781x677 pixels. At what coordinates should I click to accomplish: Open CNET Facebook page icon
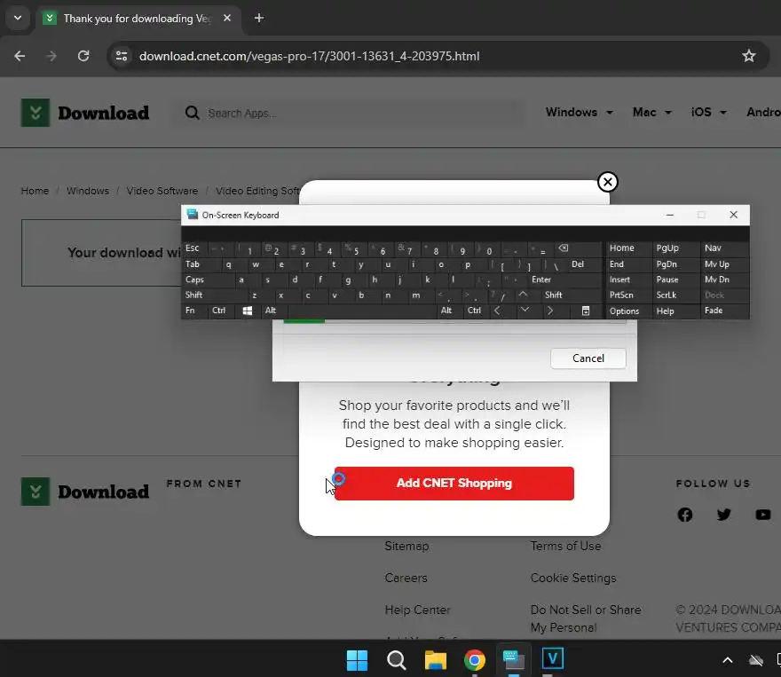pos(685,515)
